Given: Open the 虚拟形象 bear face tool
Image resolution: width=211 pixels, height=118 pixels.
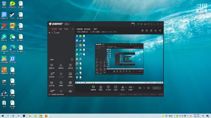Looking at the screenshot, I should (52, 84).
